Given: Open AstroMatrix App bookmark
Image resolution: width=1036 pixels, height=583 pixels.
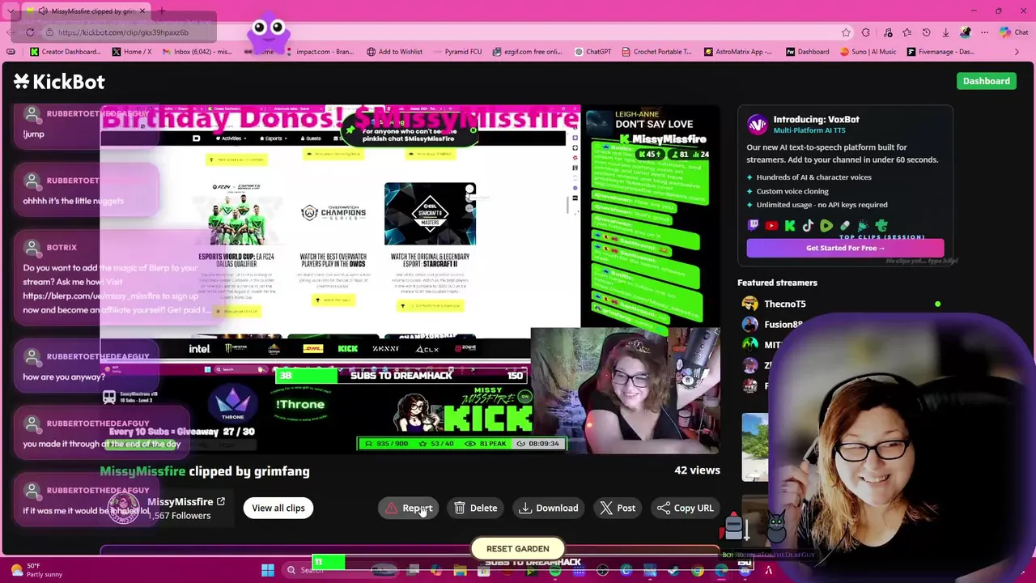Looking at the screenshot, I should 737,52.
